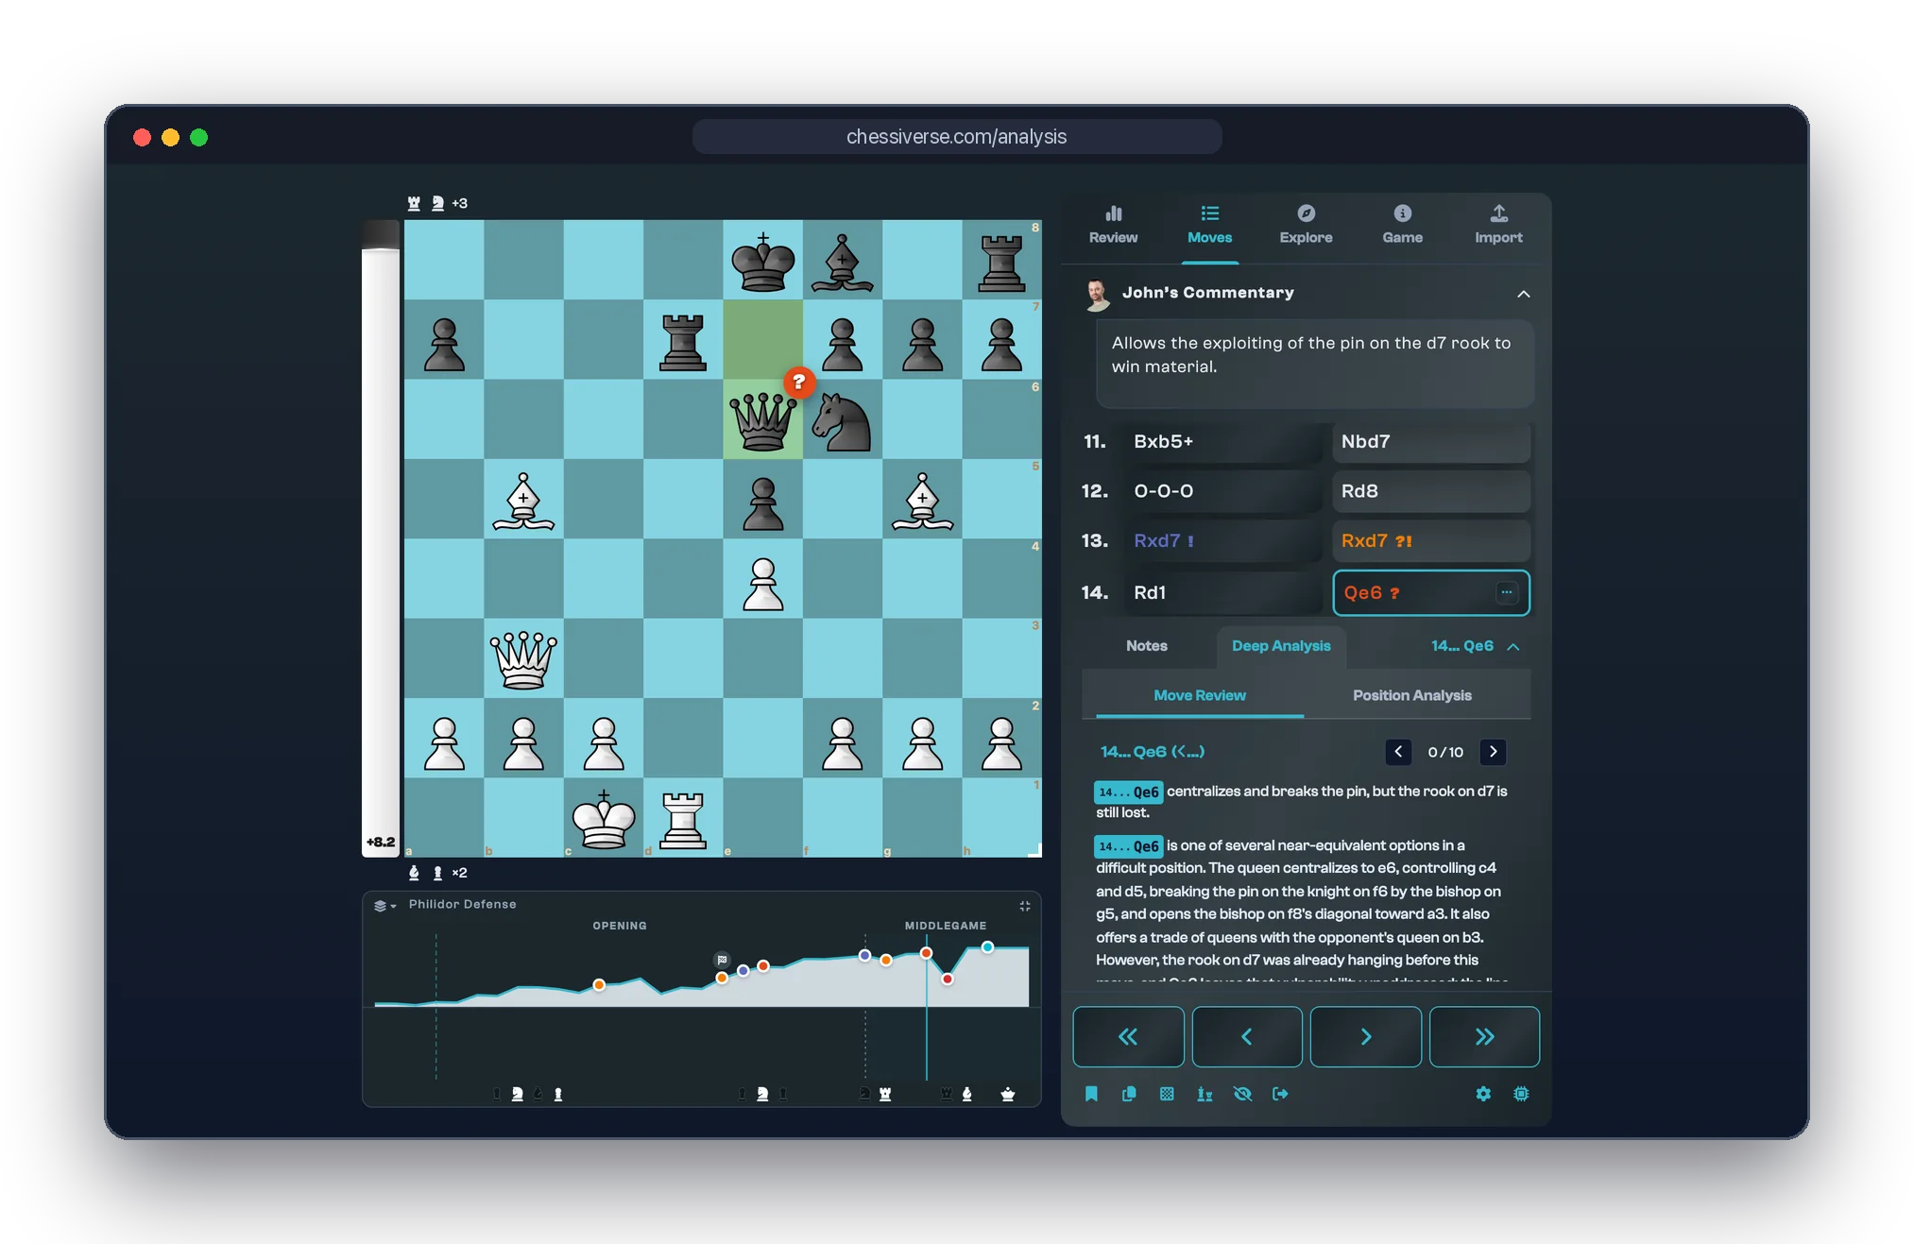Select move 12. O-O-O
Screen dimensions: 1914x1244
[1222, 491]
